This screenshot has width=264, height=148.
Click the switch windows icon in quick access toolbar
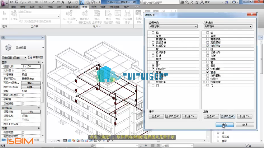click(x=93, y=2)
